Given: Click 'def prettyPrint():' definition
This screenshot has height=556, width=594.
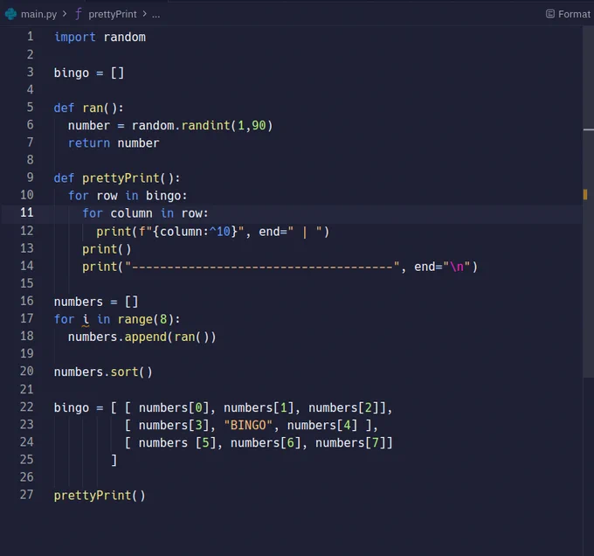Looking at the screenshot, I should click(x=117, y=178).
